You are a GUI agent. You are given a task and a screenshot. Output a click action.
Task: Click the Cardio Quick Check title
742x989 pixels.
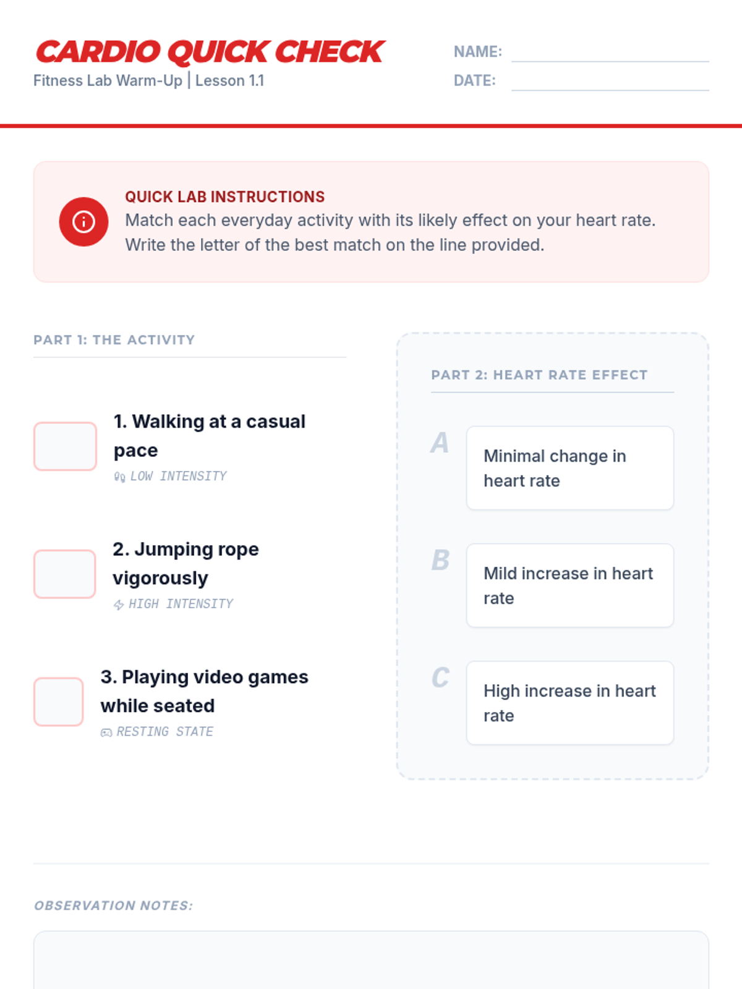[210, 52]
